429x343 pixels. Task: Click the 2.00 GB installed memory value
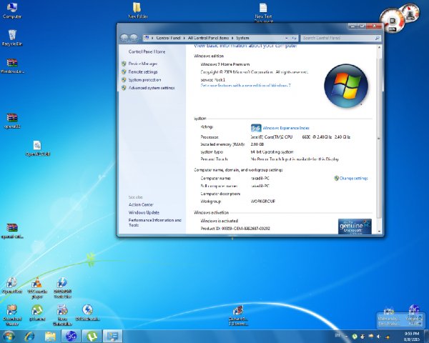click(x=257, y=144)
